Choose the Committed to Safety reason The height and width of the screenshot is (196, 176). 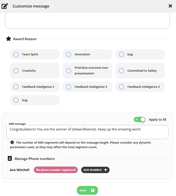140,71
